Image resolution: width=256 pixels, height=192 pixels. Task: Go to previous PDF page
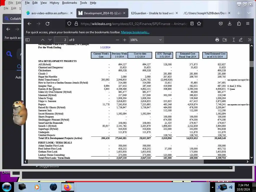tap(42, 40)
